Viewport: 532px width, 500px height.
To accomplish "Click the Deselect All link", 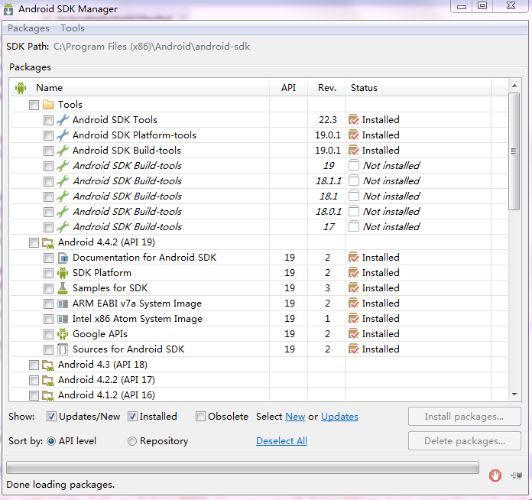I will (281, 441).
